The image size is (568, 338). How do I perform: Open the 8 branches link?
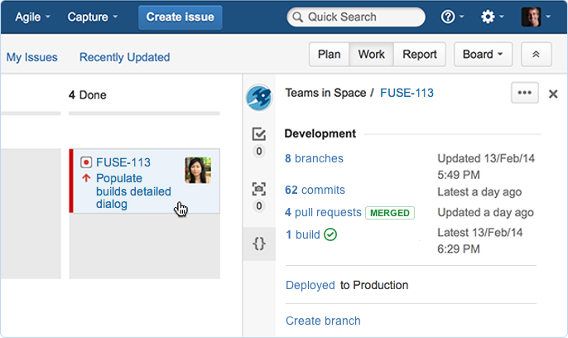pyautogui.click(x=314, y=158)
